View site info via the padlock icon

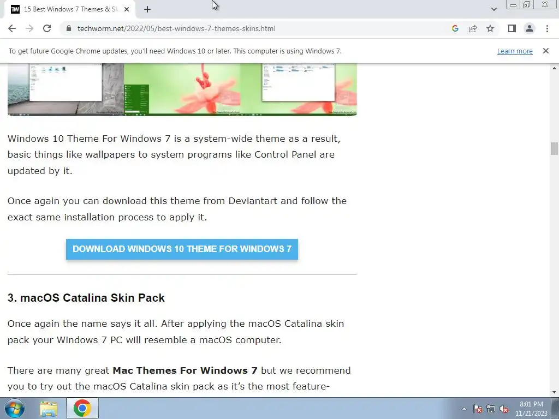tap(69, 28)
